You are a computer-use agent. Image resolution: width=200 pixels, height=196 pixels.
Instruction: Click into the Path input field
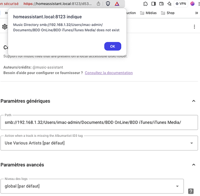click(x=99, y=122)
